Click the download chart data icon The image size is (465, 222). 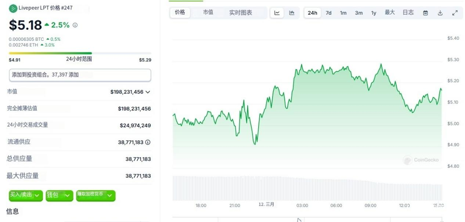coord(440,13)
